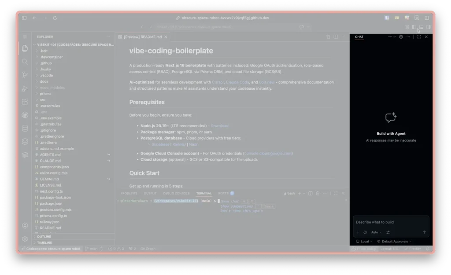Toggle the browser sidebar button
The height and width of the screenshot is (275, 451).
24,18
